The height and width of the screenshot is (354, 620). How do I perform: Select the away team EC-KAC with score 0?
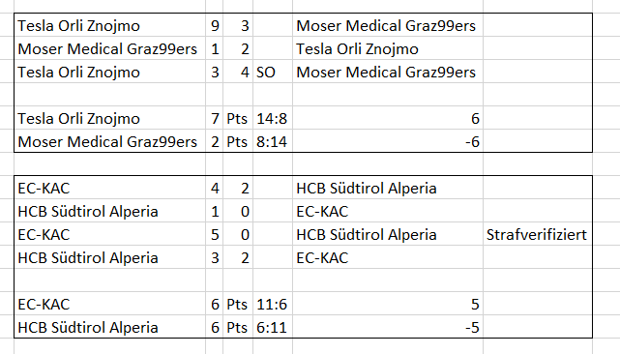coord(388,211)
